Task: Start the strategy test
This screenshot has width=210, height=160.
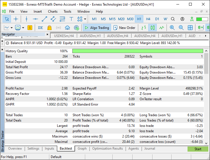Action: click(198, 149)
